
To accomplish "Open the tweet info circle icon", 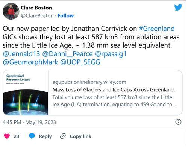I will point(178,122).
